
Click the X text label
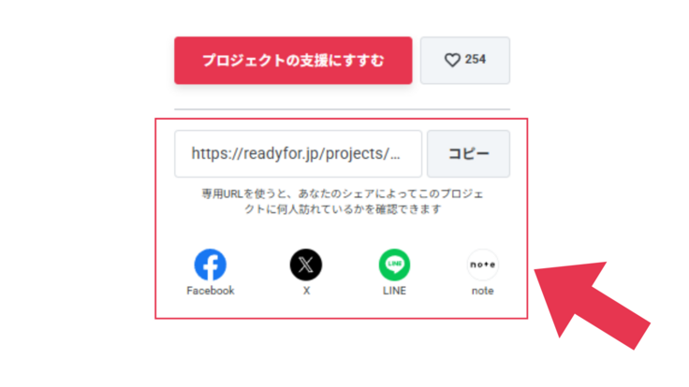306,291
